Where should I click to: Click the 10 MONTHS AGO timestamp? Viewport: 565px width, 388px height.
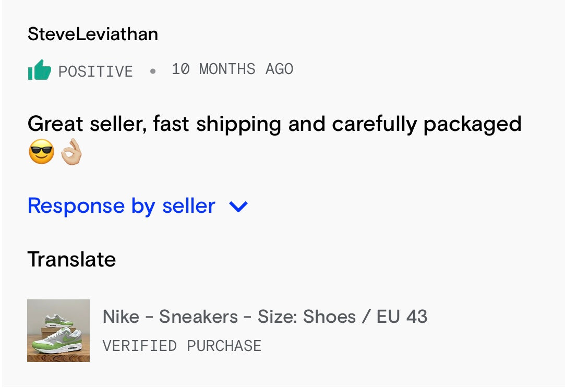click(233, 69)
